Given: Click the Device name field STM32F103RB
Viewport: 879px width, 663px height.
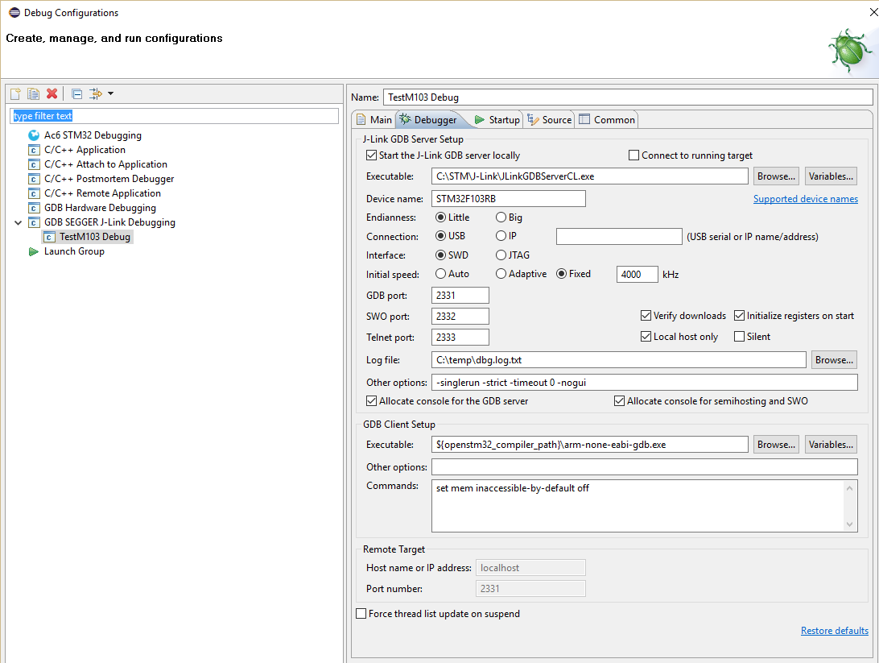Looking at the screenshot, I should click(509, 198).
